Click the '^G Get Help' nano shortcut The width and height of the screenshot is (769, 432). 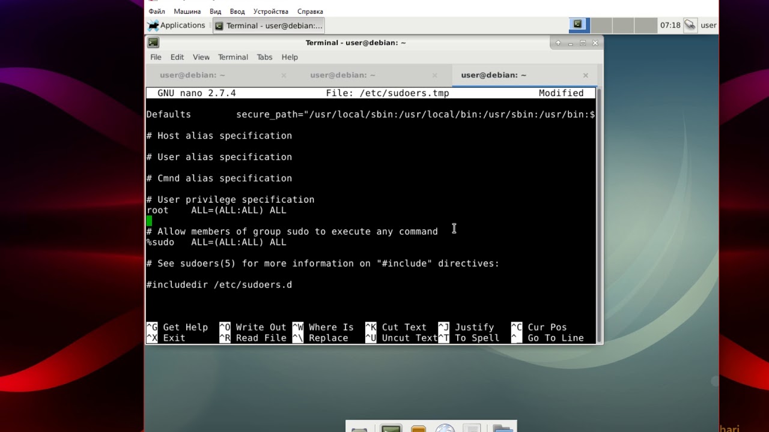[x=177, y=327]
